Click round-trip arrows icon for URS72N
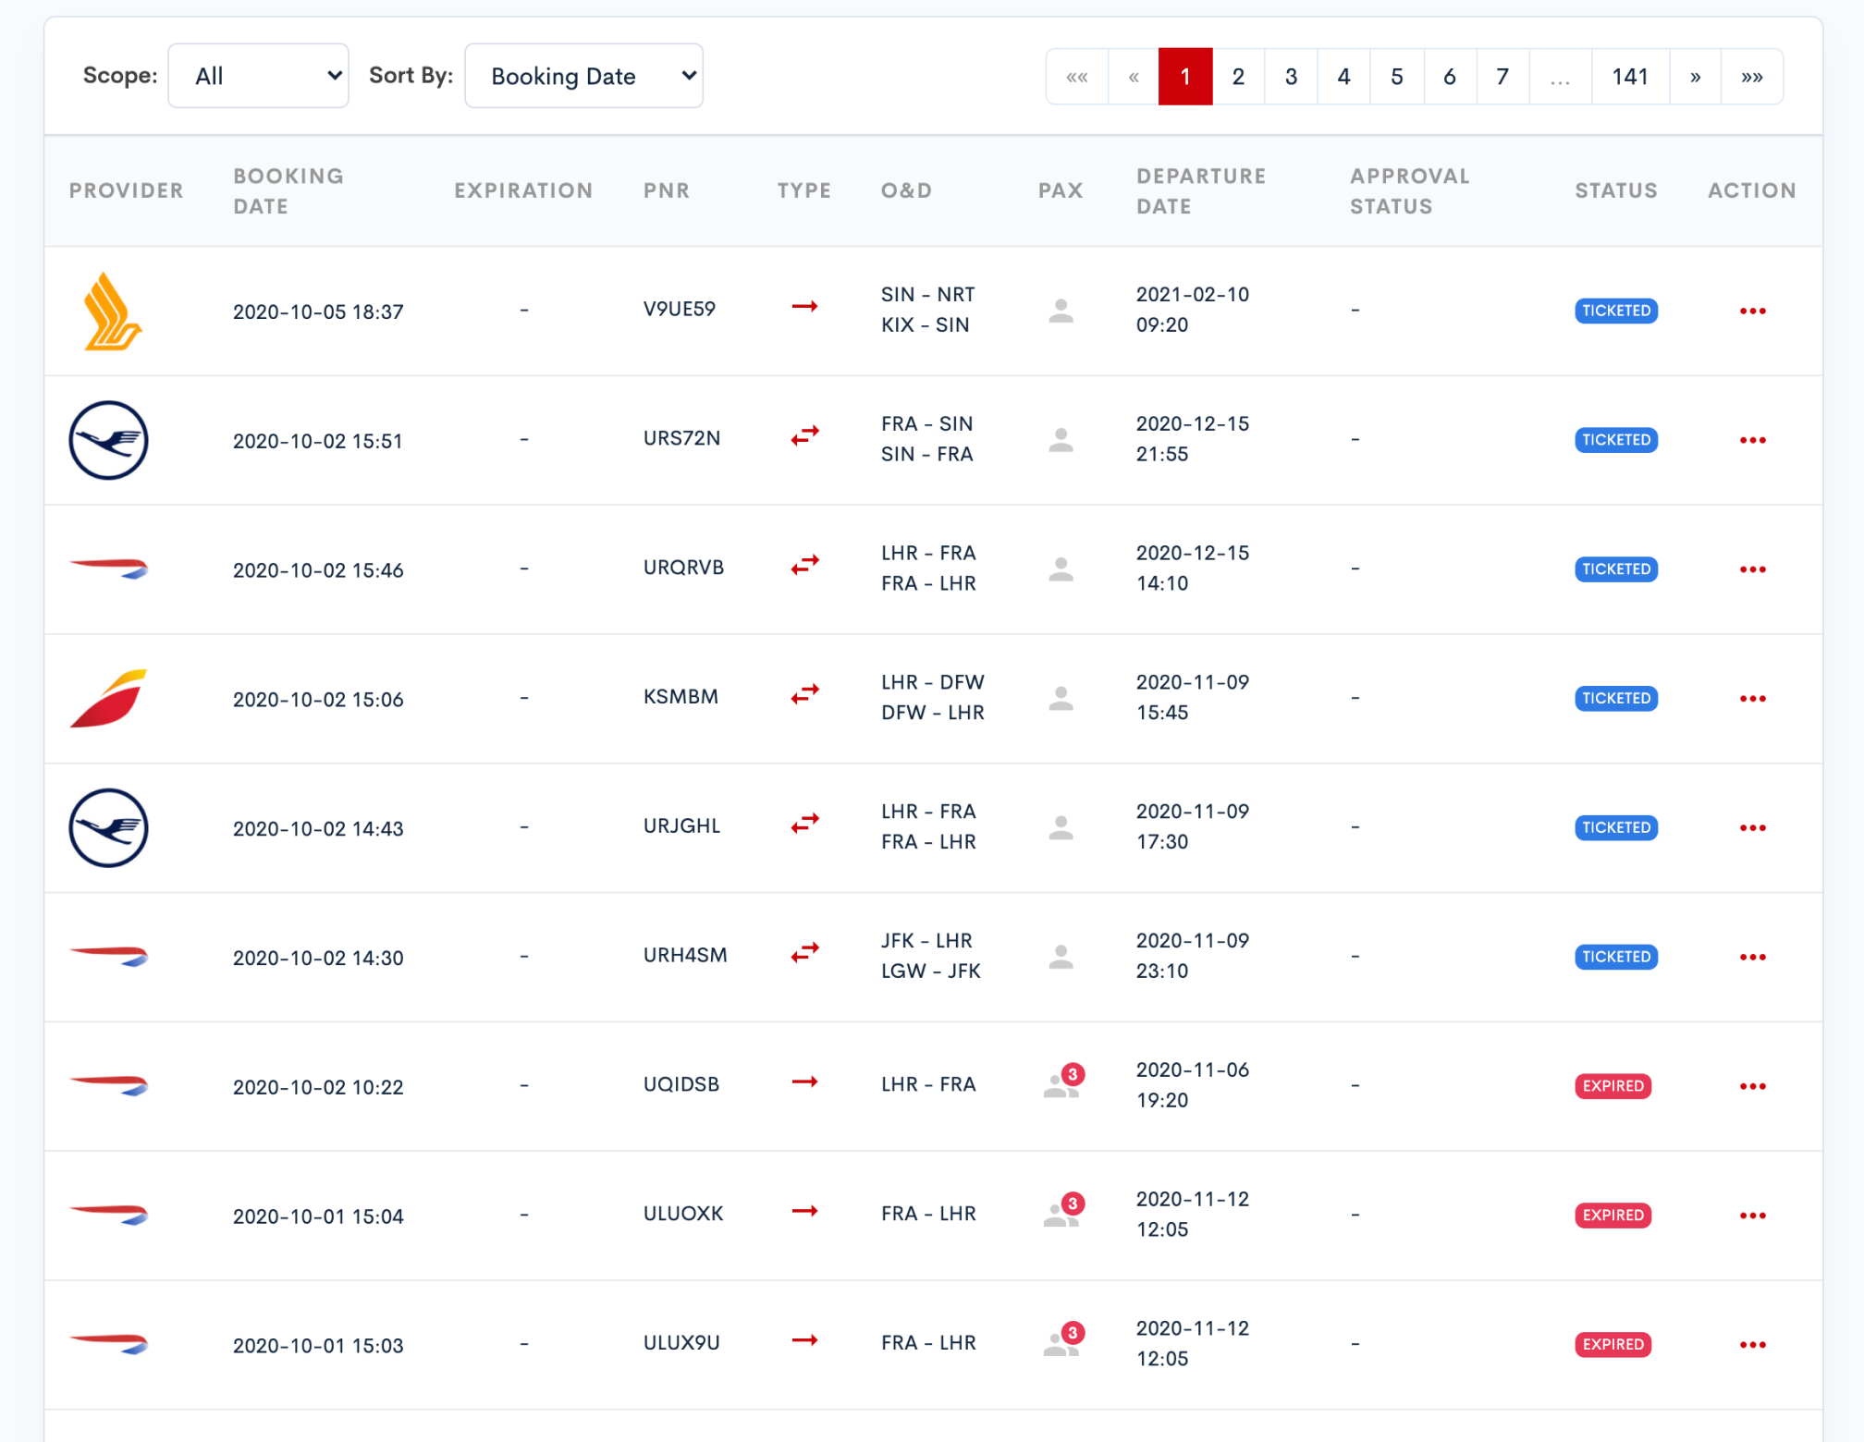Viewport: 1864px width, 1442px height. (x=805, y=435)
